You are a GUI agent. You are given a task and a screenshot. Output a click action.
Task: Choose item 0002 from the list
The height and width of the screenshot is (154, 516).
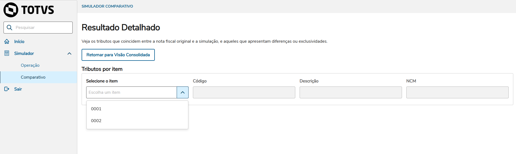pyautogui.click(x=96, y=121)
